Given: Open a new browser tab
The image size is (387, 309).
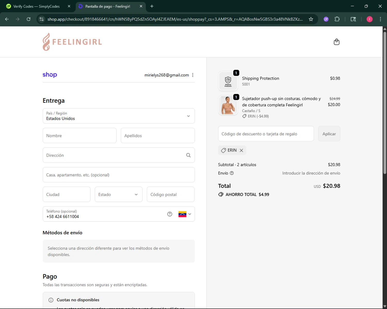Looking at the screenshot, I should (x=152, y=6).
